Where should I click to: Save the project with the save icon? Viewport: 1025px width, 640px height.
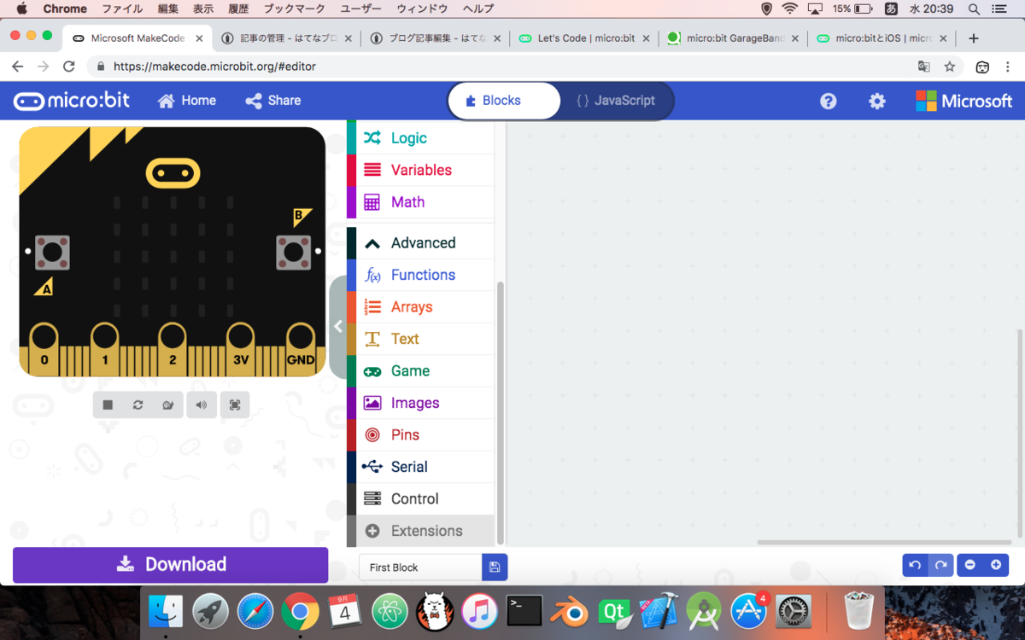(495, 567)
